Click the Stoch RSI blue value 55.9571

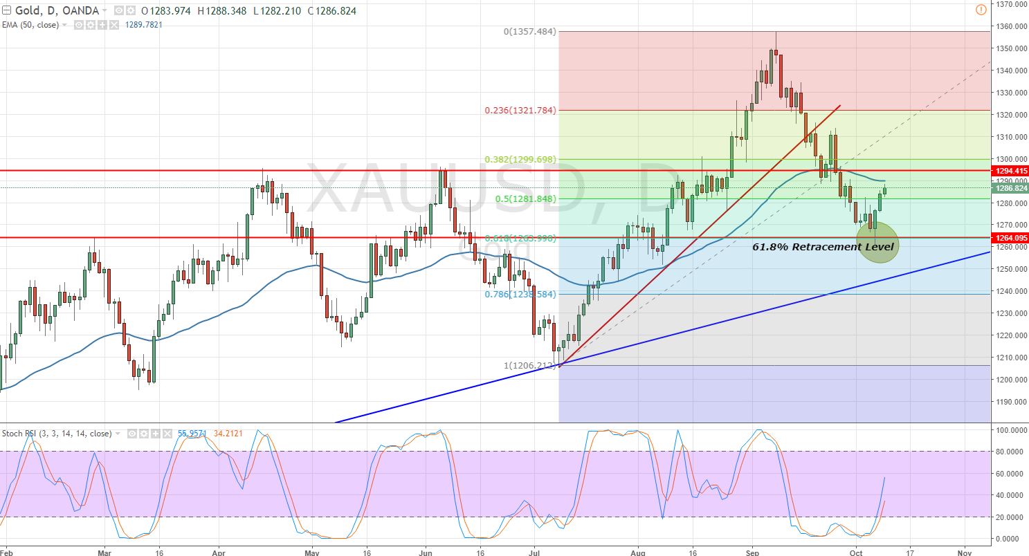(x=191, y=434)
